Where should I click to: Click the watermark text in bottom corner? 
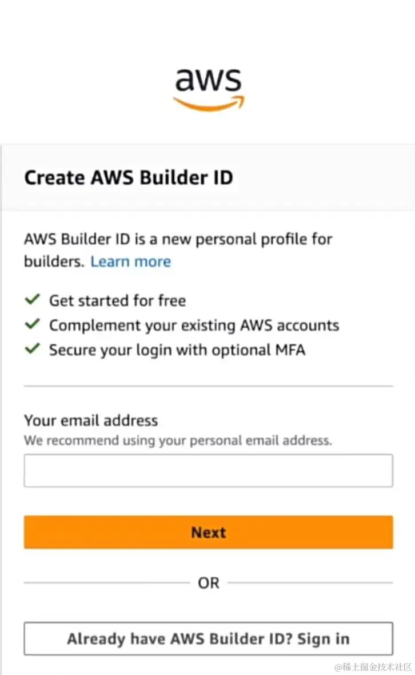tap(373, 667)
